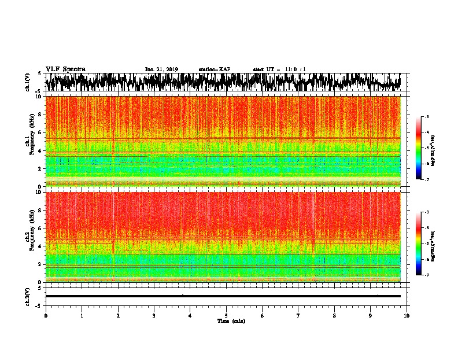Click the "-3" label on ch.2 color bar
The image size is (458, 354).
[x=426, y=212]
